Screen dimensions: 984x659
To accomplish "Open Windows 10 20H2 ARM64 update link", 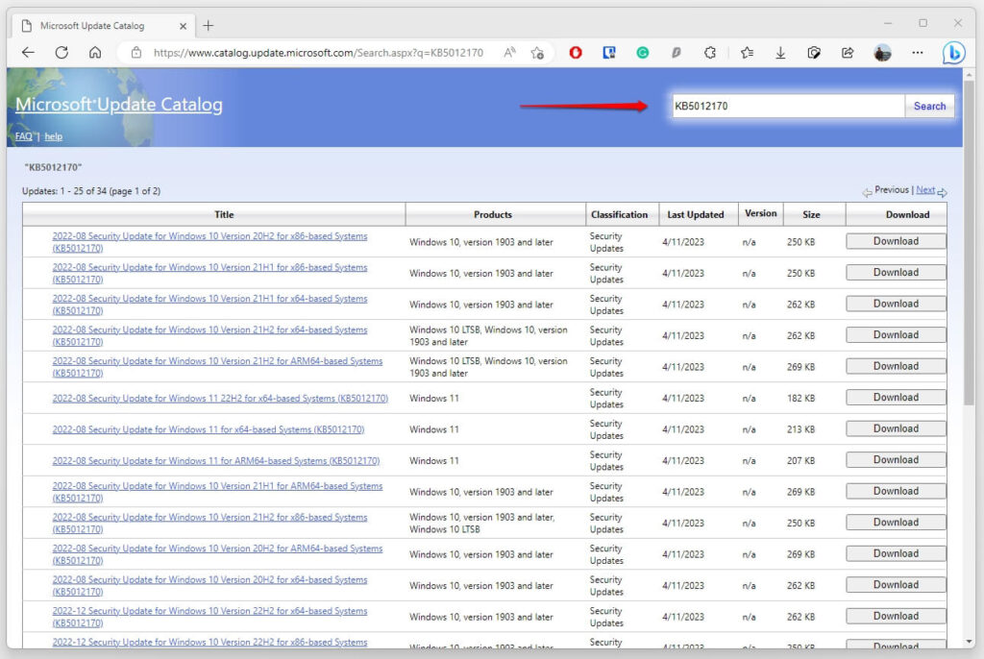I will (217, 554).
